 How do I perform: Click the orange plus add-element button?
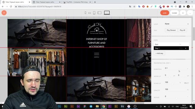(x=4, y=13)
